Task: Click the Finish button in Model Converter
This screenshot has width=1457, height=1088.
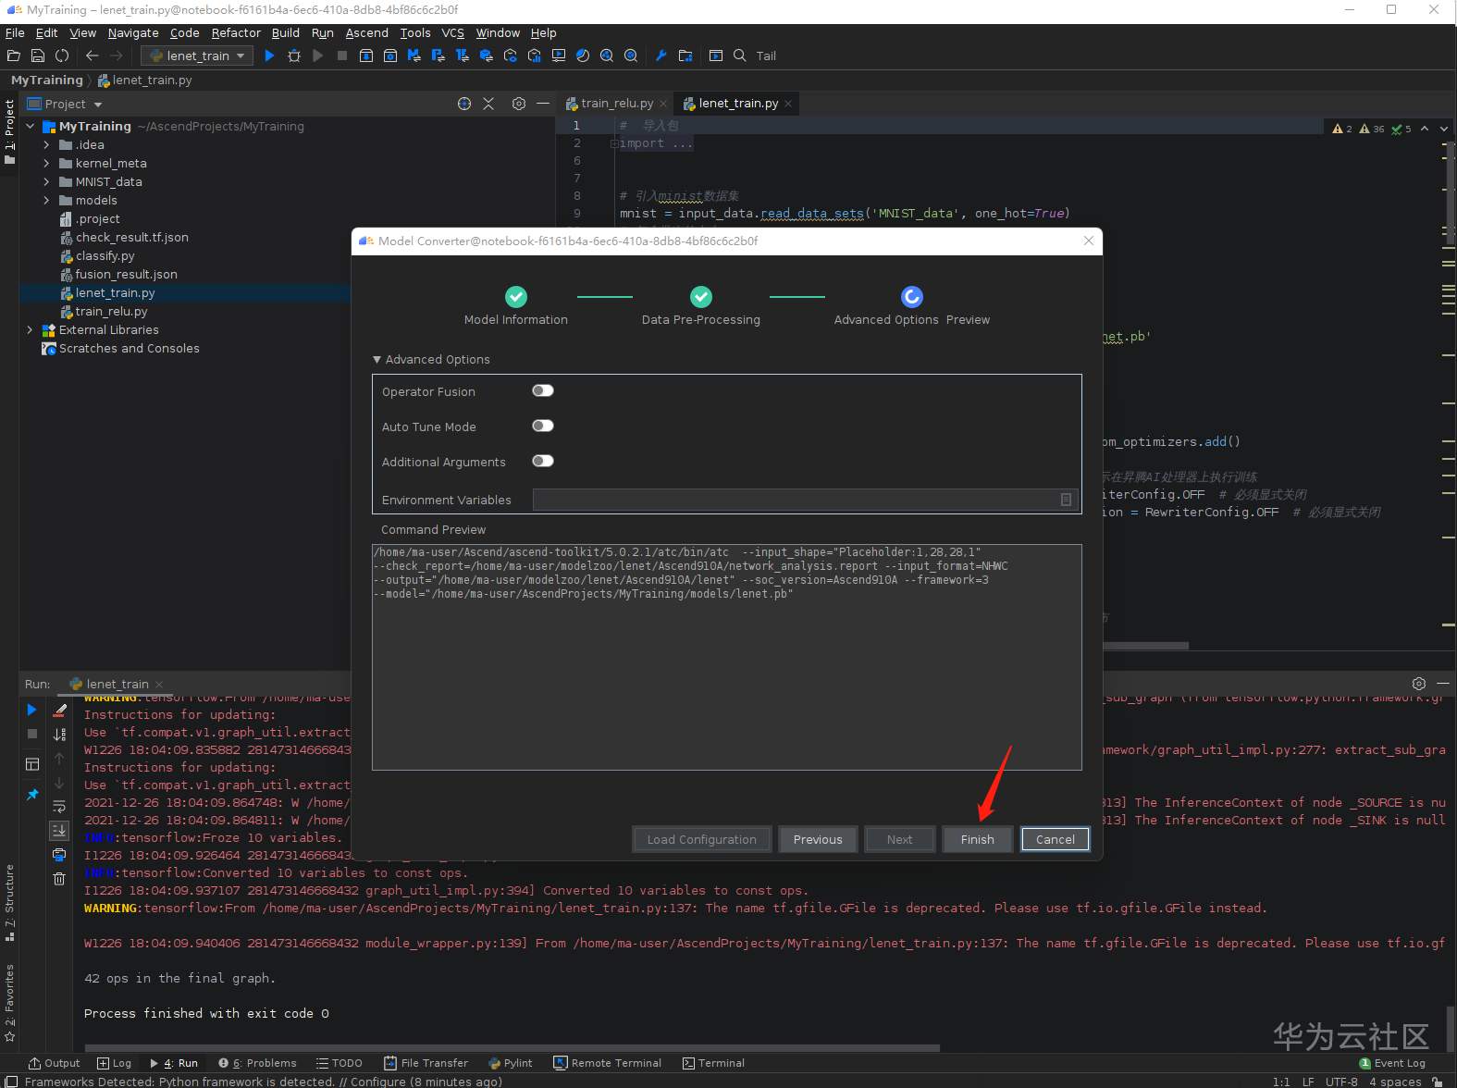Action: (x=977, y=839)
